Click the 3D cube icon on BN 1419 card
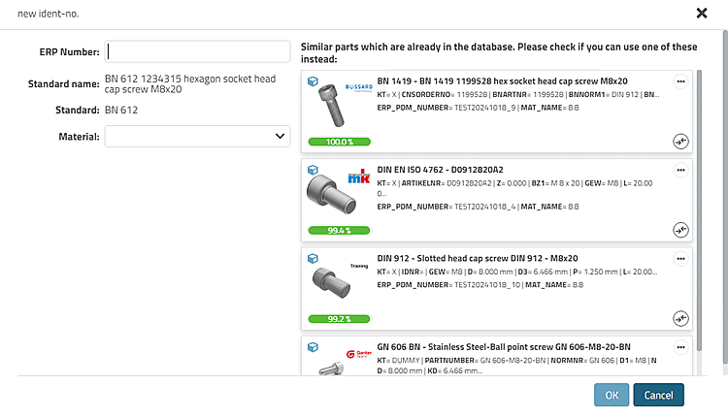 (314, 81)
